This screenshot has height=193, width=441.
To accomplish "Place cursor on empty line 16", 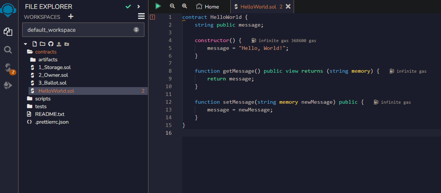I will coord(312,133).
